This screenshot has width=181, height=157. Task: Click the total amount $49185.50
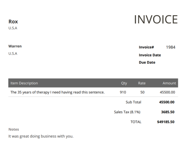(166, 122)
